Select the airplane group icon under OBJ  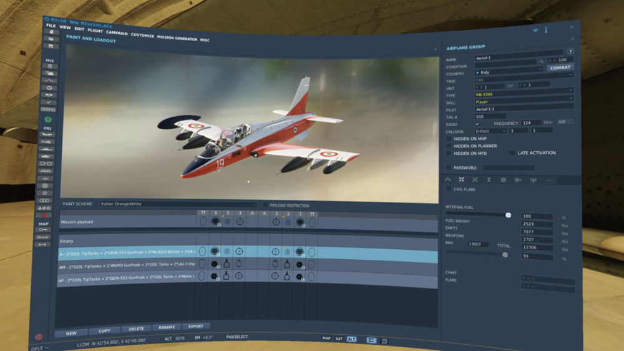pyautogui.click(x=47, y=135)
